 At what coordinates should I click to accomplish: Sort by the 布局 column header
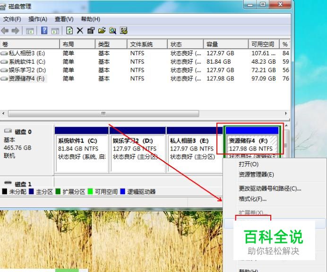(77, 44)
